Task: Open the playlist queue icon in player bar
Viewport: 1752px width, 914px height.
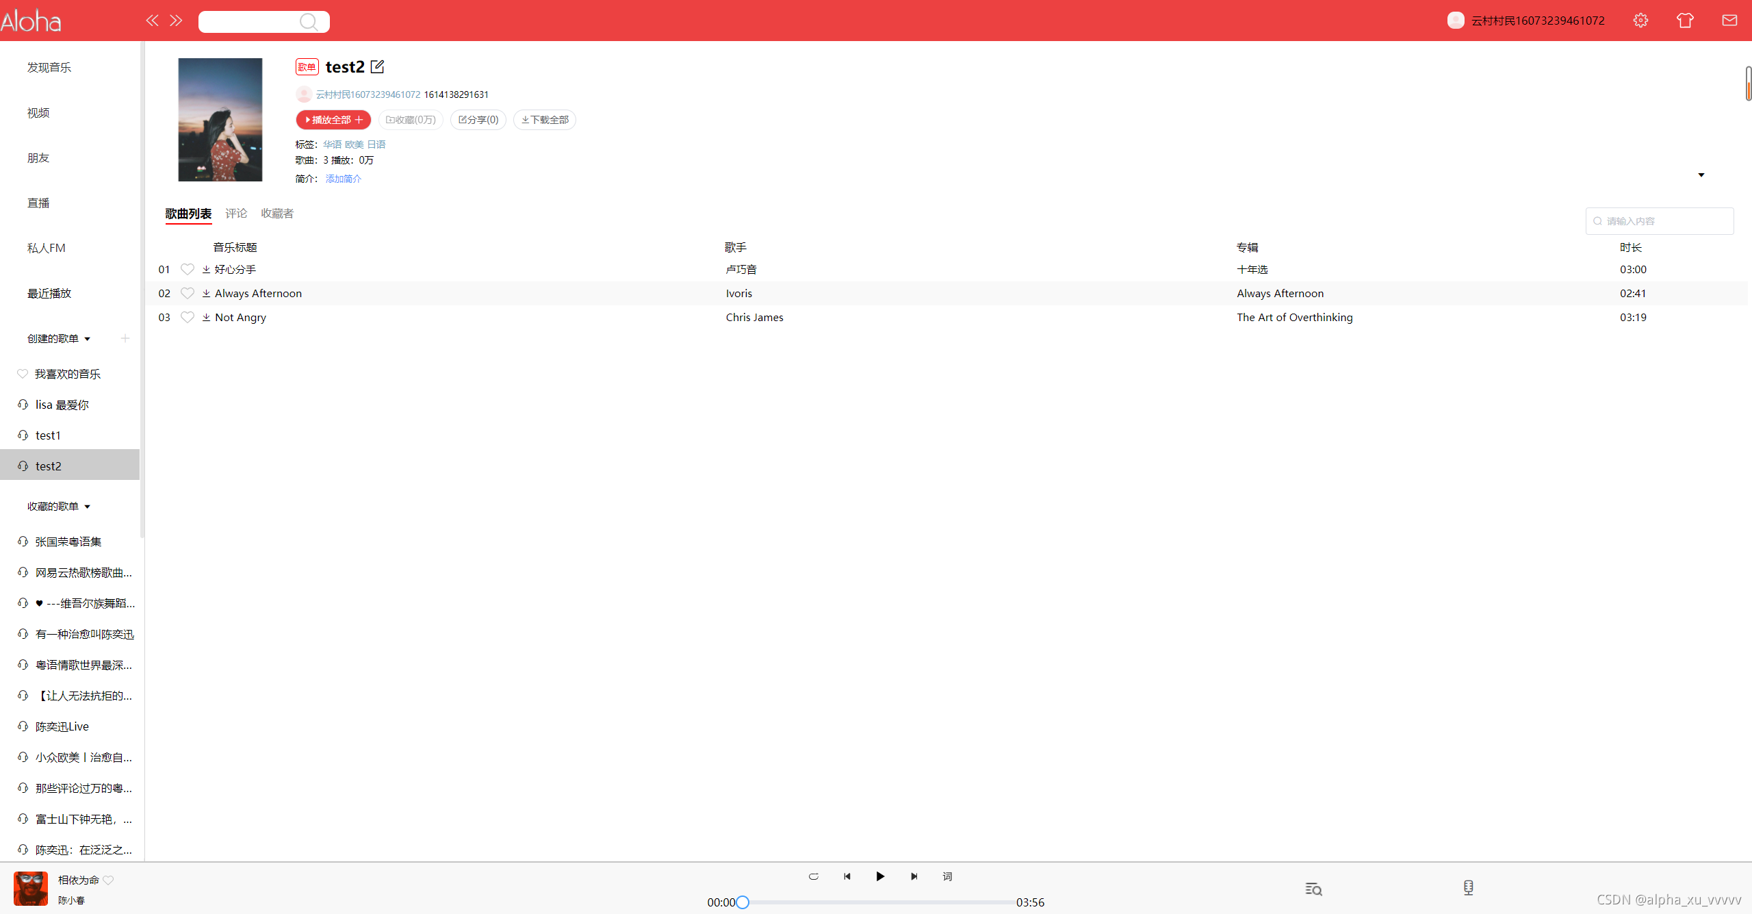Action: (x=1313, y=889)
